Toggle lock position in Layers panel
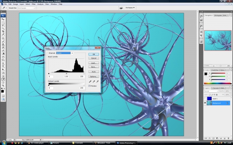The height and width of the screenshot is (145, 233). (x=214, y=95)
